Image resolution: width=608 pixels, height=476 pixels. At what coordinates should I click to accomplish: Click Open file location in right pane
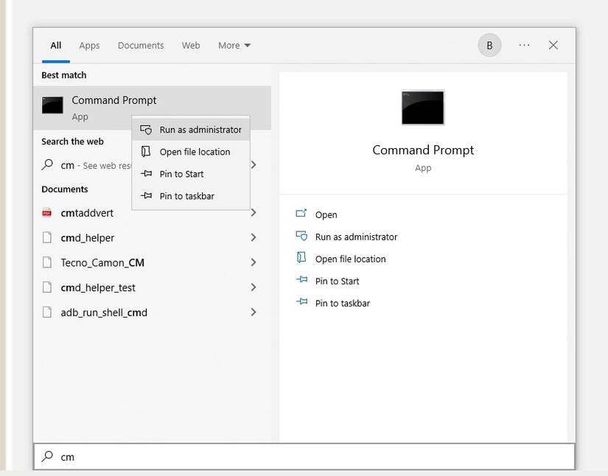click(351, 259)
